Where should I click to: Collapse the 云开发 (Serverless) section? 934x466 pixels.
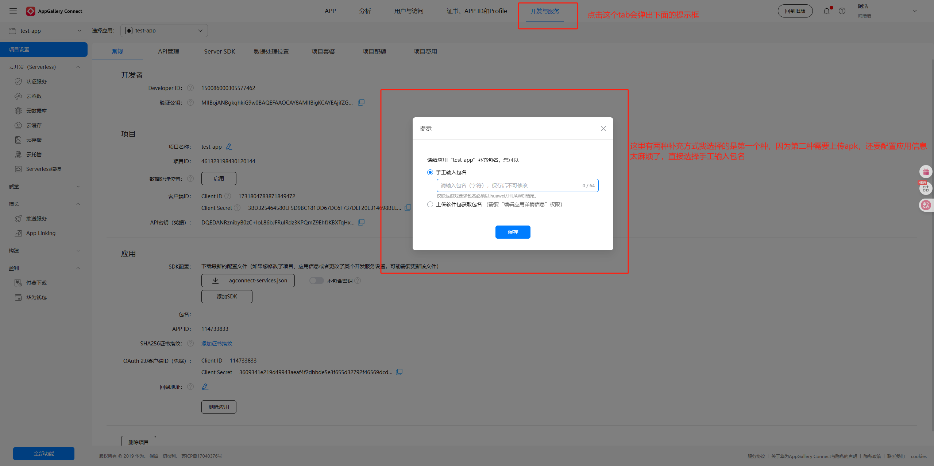tap(78, 67)
